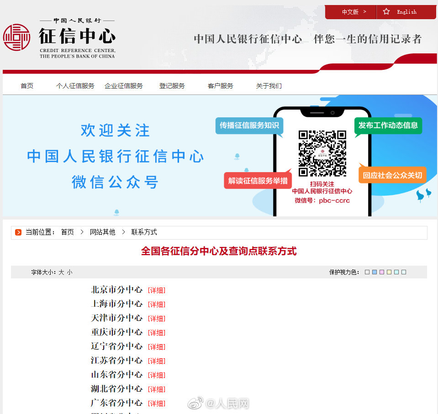Select the yellow eye-protection color swatch
The image size is (438, 414).
[x=389, y=272]
